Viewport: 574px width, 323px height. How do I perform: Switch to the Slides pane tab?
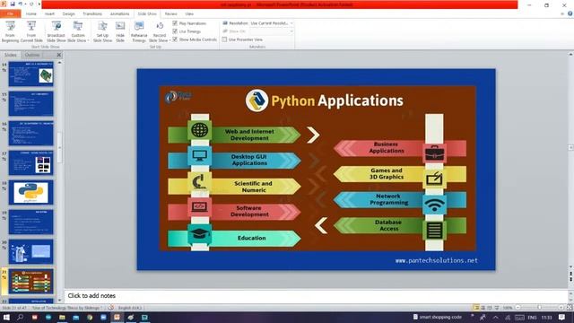click(11, 55)
